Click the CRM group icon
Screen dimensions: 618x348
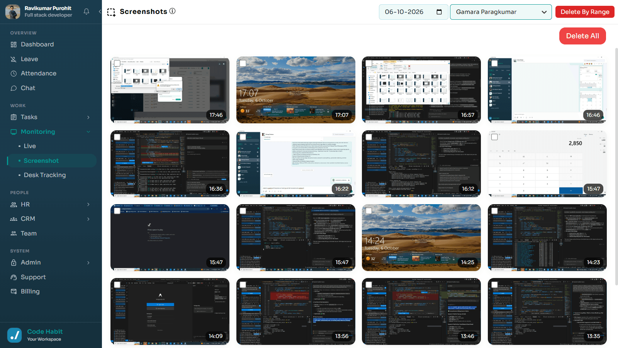(x=14, y=219)
